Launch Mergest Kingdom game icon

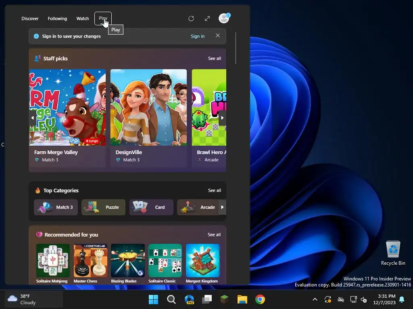click(x=202, y=260)
